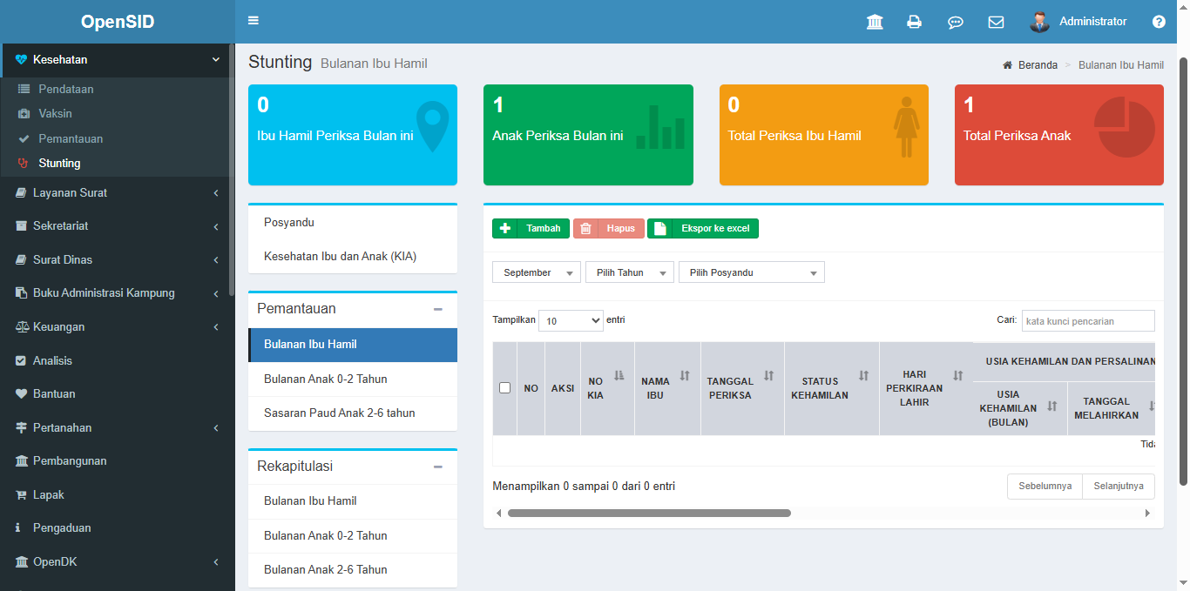Click the sort icon on Nama Ibu column
Screen dimensions: 1190x591
tap(685, 376)
